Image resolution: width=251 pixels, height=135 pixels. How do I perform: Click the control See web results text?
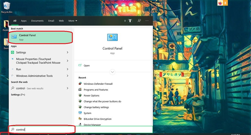point(30,88)
